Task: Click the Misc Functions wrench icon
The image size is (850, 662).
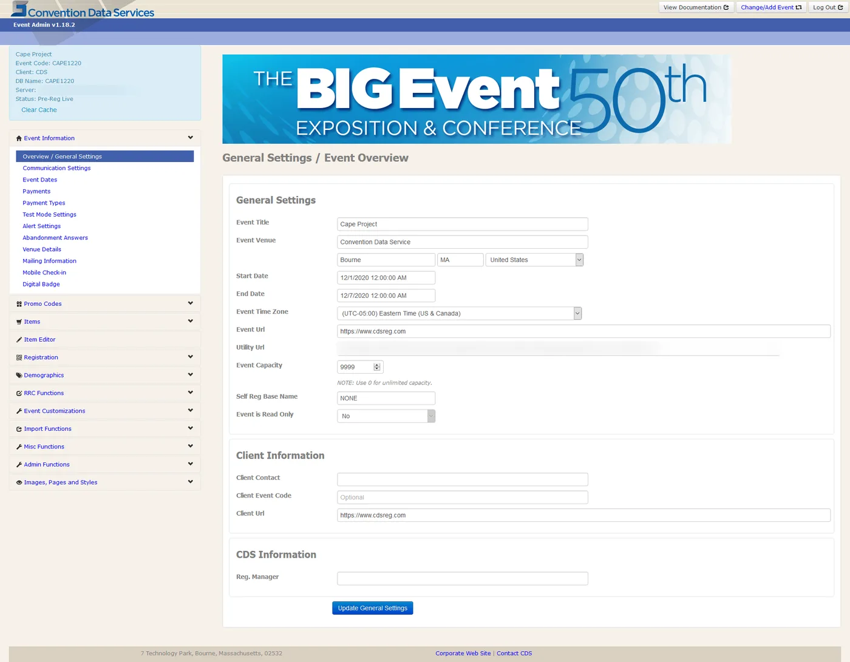Action: click(19, 447)
